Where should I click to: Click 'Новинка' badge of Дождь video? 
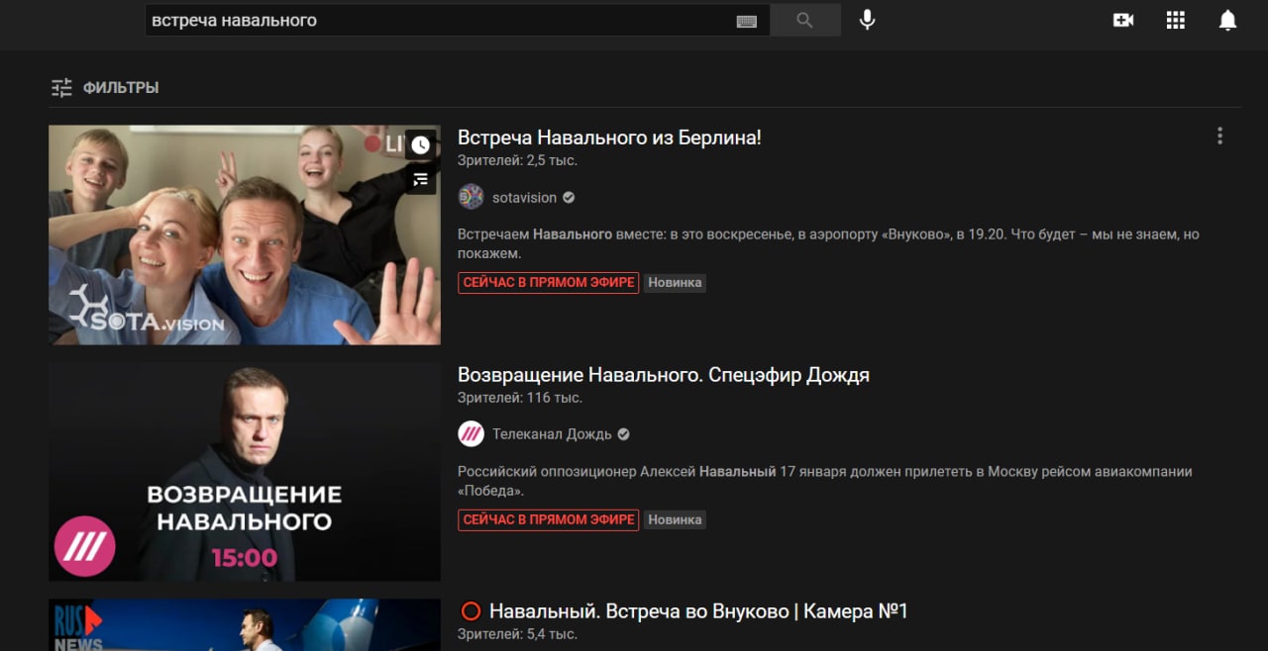tap(675, 519)
